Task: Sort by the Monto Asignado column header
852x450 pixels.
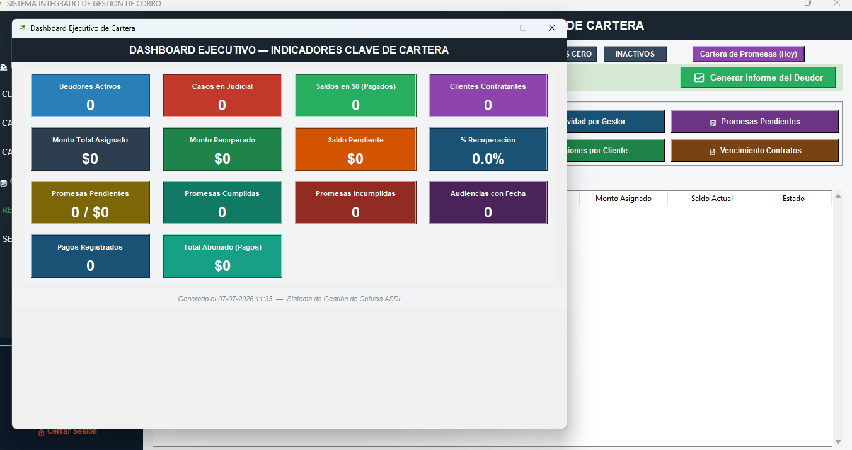Action: (x=623, y=199)
